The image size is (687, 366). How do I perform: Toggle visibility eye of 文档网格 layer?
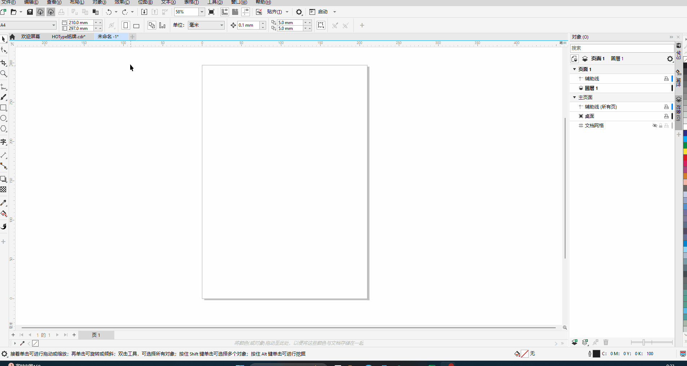click(655, 125)
